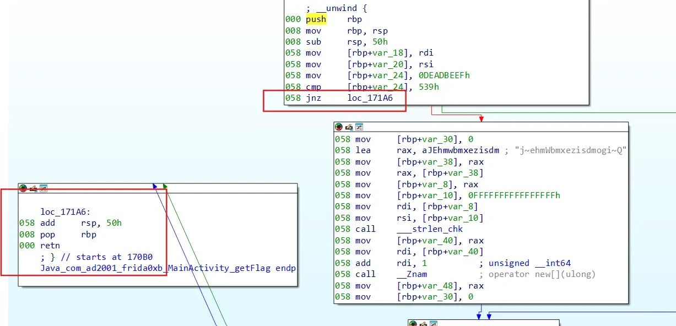Select the retn instruction
This screenshot has height=326, width=676.
[50, 246]
